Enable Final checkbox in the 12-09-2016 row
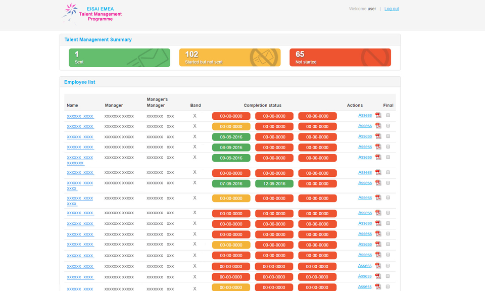 click(x=388, y=183)
